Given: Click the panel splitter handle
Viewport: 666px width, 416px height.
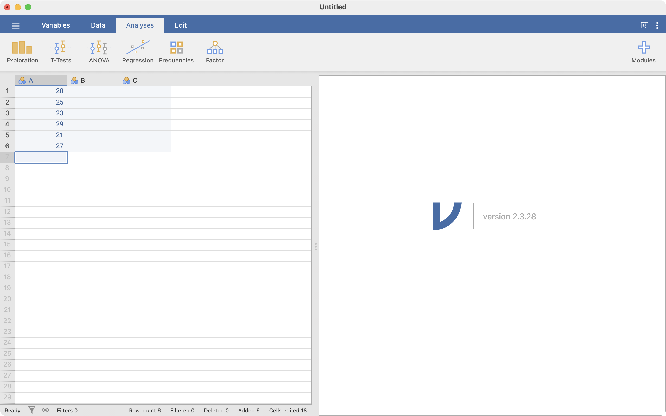Looking at the screenshot, I should coord(315,246).
